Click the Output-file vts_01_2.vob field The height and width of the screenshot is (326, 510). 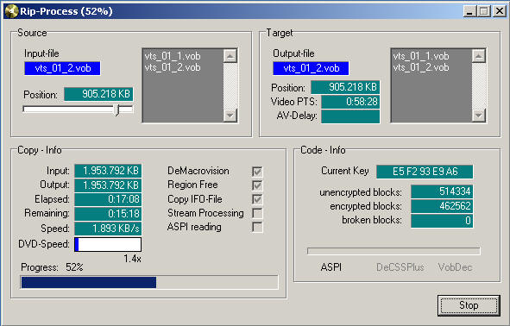click(311, 68)
